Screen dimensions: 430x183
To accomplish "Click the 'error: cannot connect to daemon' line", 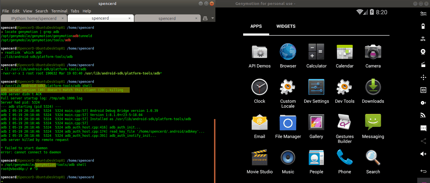I will point(31,152).
